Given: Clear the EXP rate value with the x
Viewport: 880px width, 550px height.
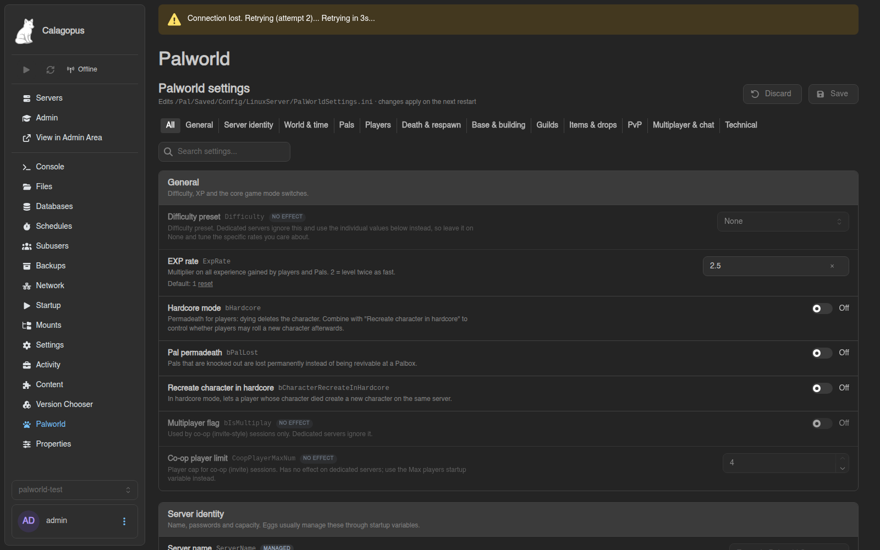Looking at the screenshot, I should click(x=832, y=266).
